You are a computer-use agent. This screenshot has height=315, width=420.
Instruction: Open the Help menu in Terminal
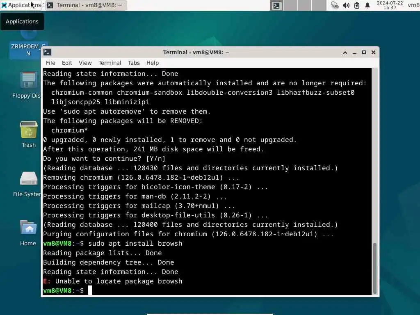153,63
